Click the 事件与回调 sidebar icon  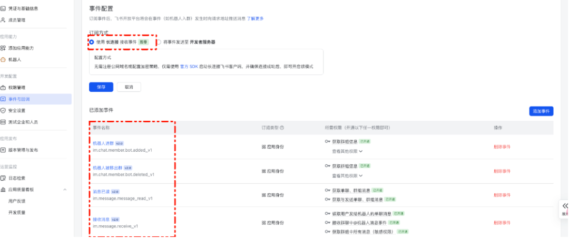pyautogui.click(x=3, y=99)
